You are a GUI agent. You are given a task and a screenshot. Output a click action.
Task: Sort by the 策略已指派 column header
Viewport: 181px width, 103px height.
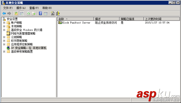pos(132,19)
